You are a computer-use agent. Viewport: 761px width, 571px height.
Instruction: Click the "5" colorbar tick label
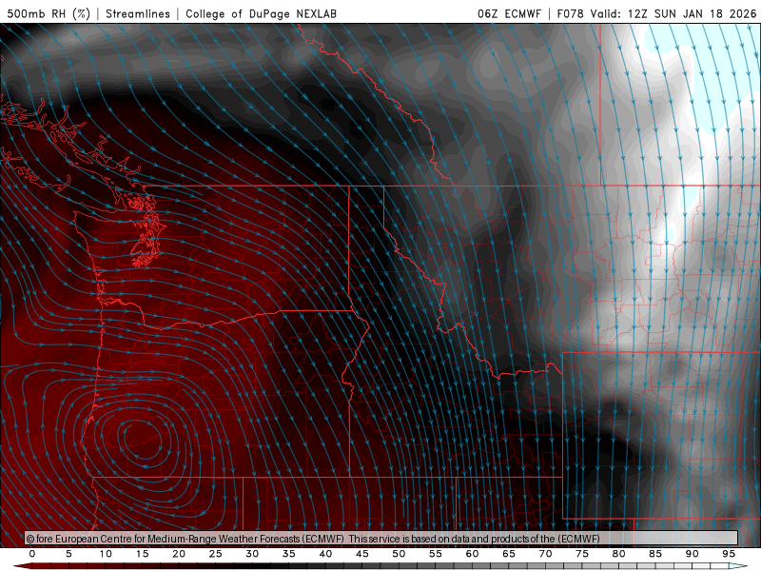pyautogui.click(x=68, y=554)
